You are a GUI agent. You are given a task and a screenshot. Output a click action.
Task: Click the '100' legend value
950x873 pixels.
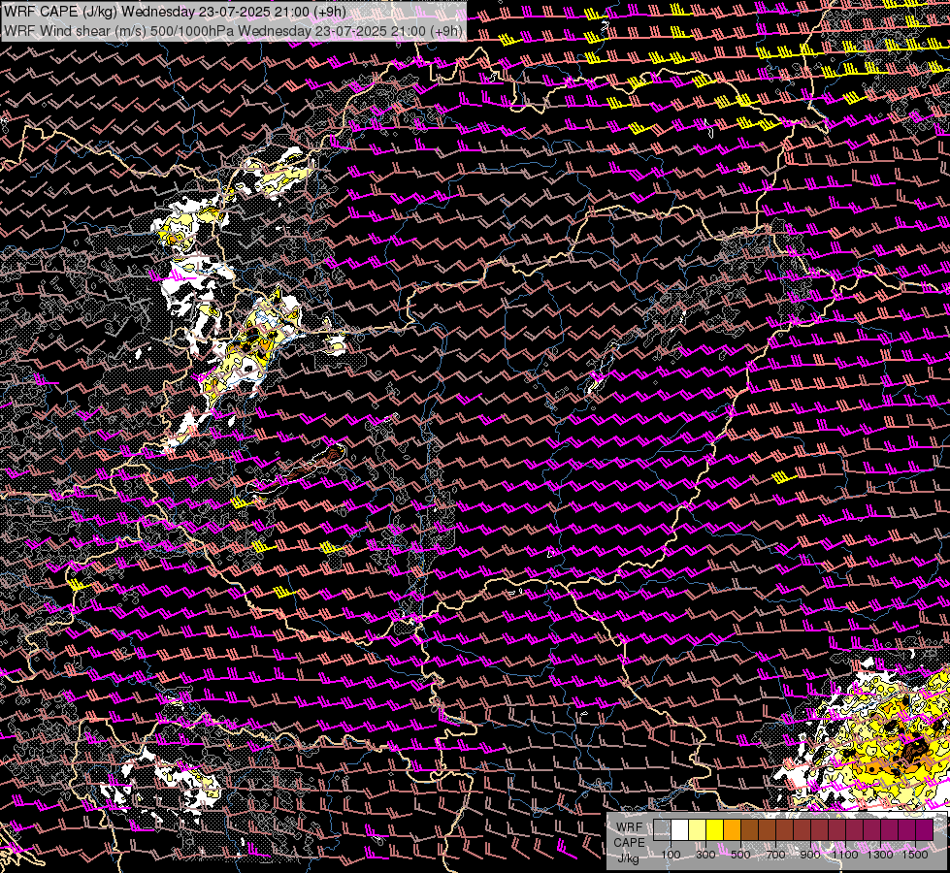click(x=671, y=855)
